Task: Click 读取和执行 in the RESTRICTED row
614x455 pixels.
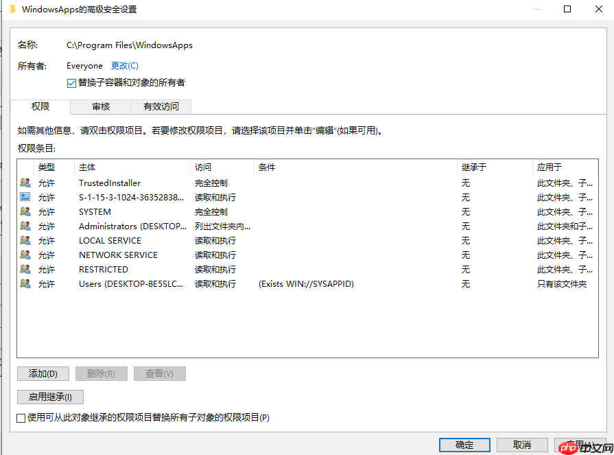Action: [215, 270]
